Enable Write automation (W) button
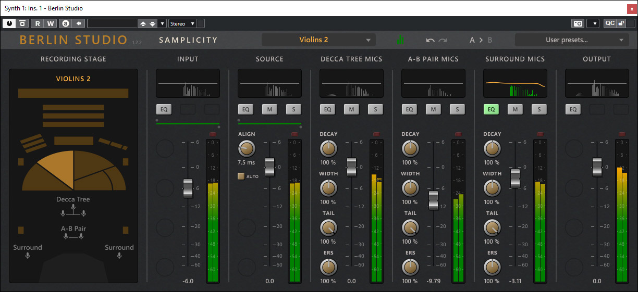The width and height of the screenshot is (638, 292). (x=51, y=23)
